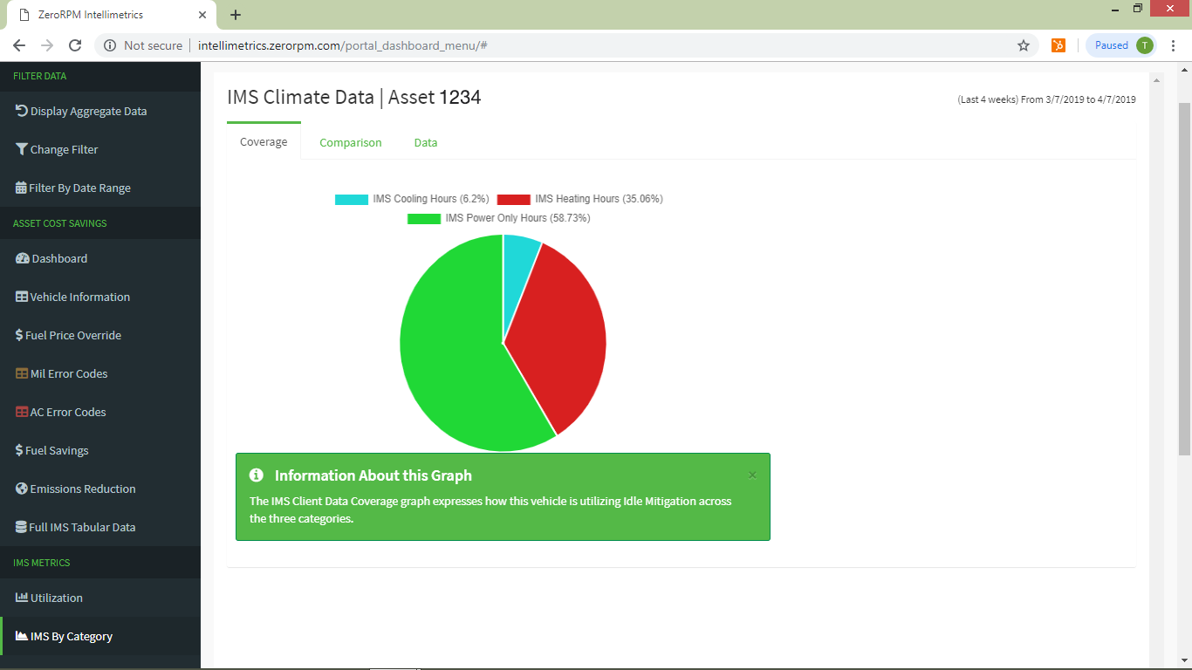
Task: Click the database icon for Full IMS Tabular Data
Action: click(x=21, y=527)
